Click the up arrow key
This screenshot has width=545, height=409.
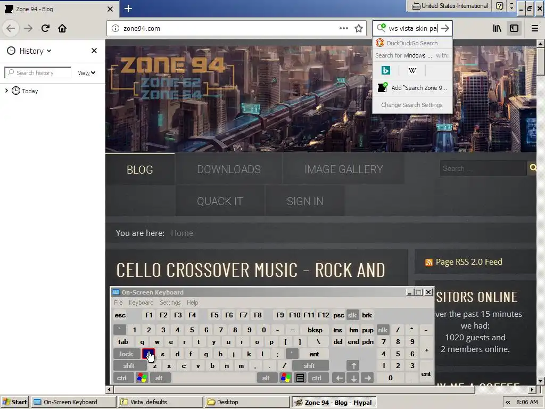click(x=353, y=366)
